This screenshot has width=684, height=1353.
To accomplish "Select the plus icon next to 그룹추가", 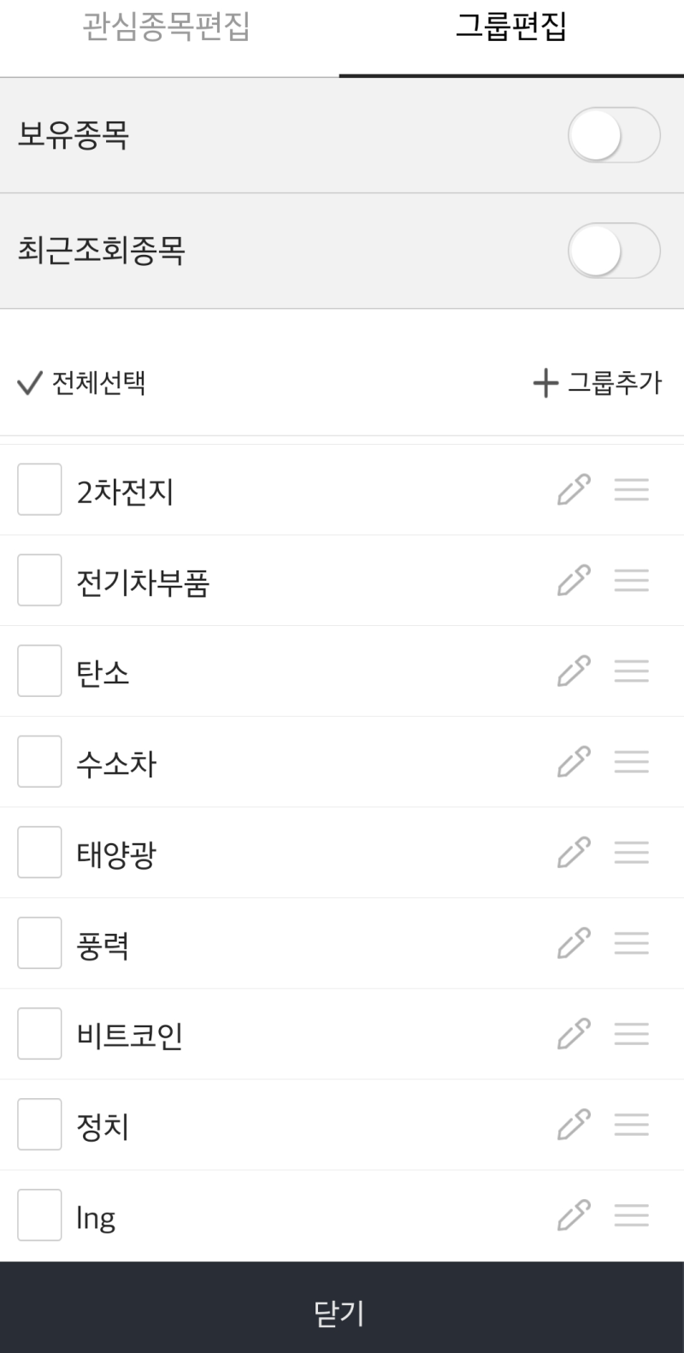I will pyautogui.click(x=545, y=383).
